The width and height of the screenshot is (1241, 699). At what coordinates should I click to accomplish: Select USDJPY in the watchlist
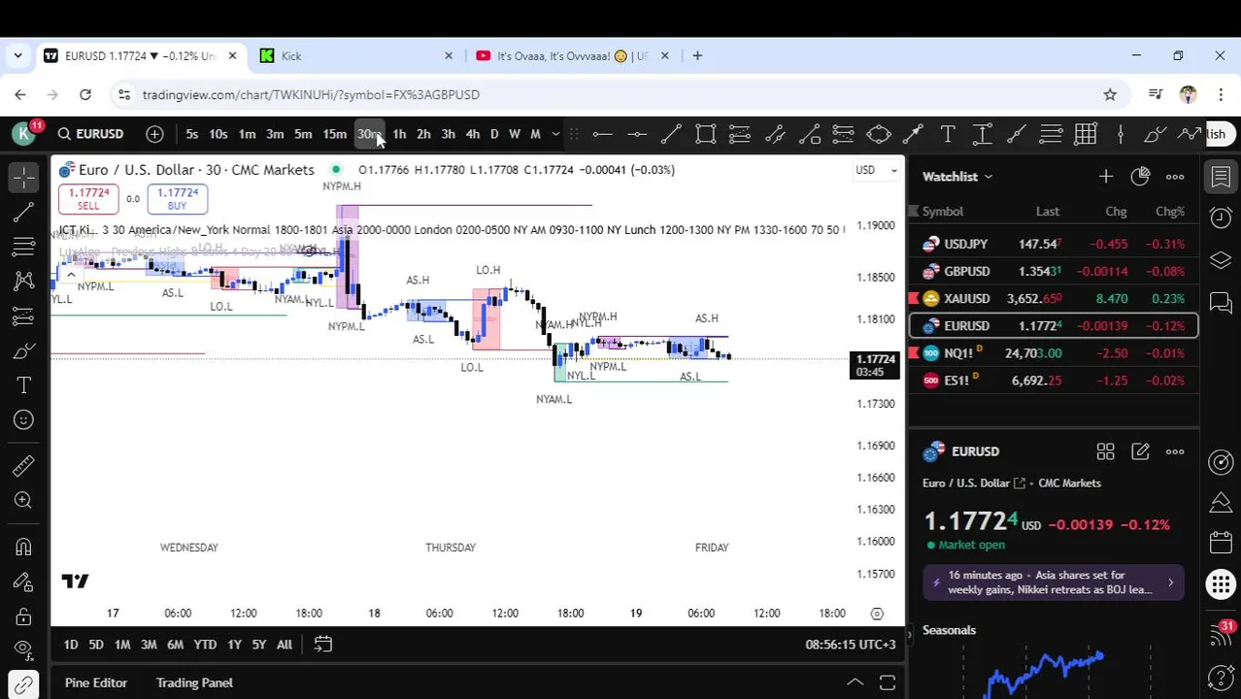1054,244
